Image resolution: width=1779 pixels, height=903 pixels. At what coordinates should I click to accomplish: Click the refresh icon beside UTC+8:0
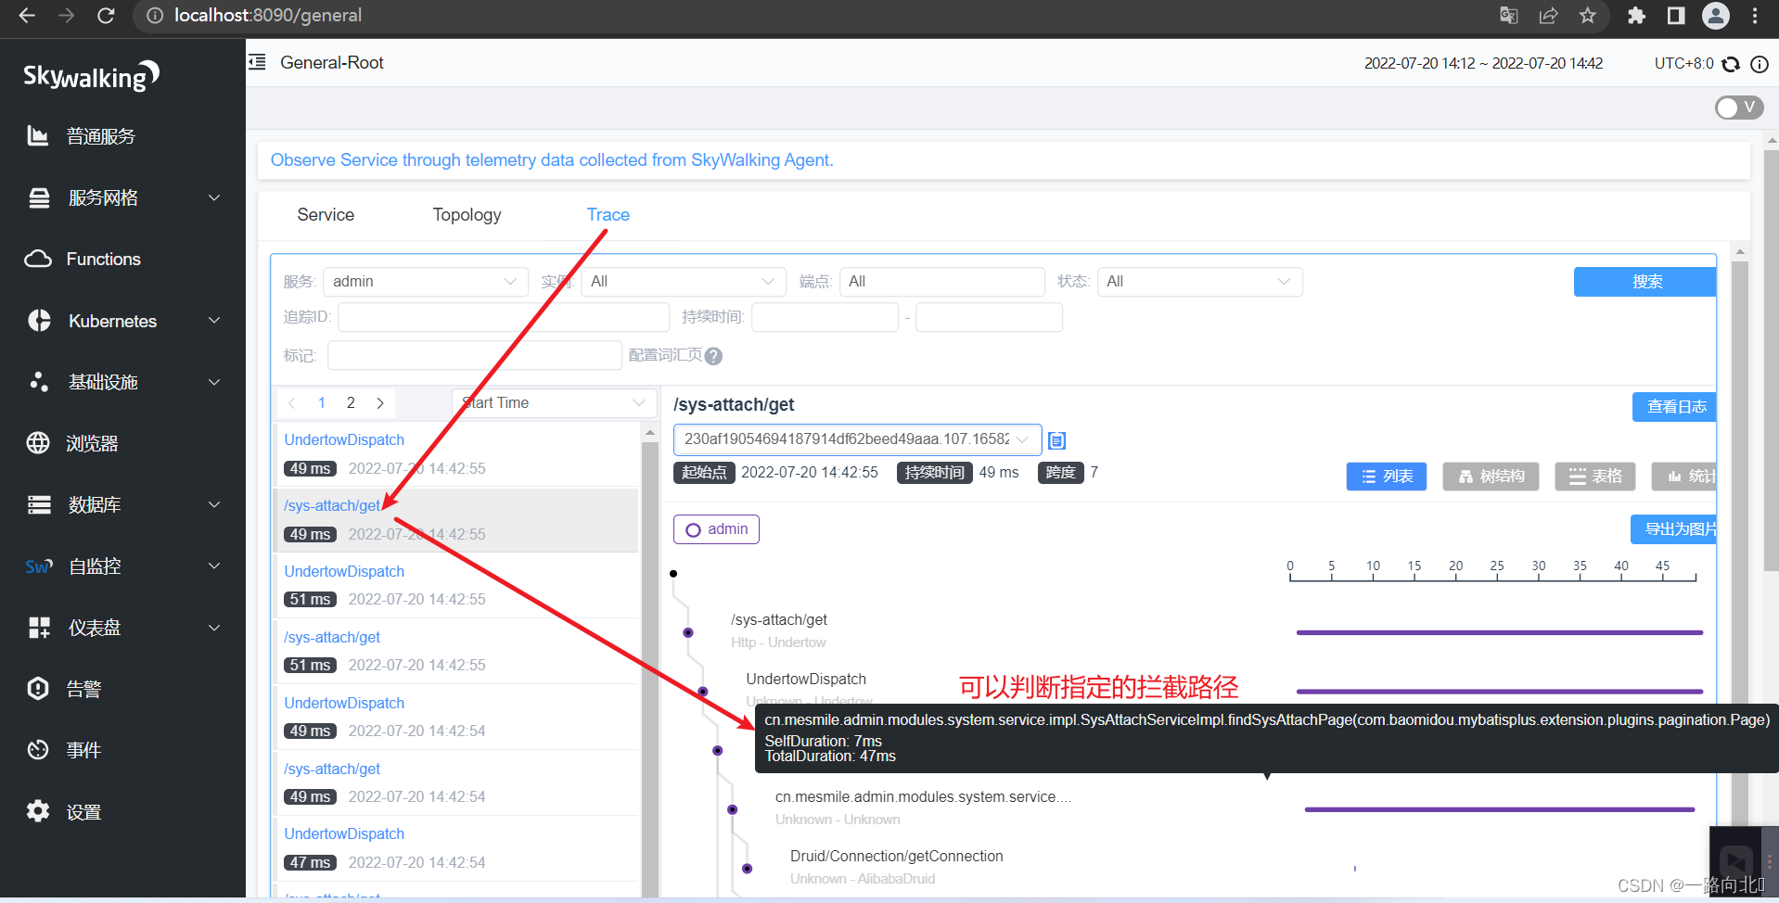click(x=1731, y=64)
